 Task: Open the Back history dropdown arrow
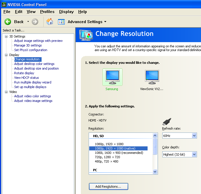(x=28, y=22)
